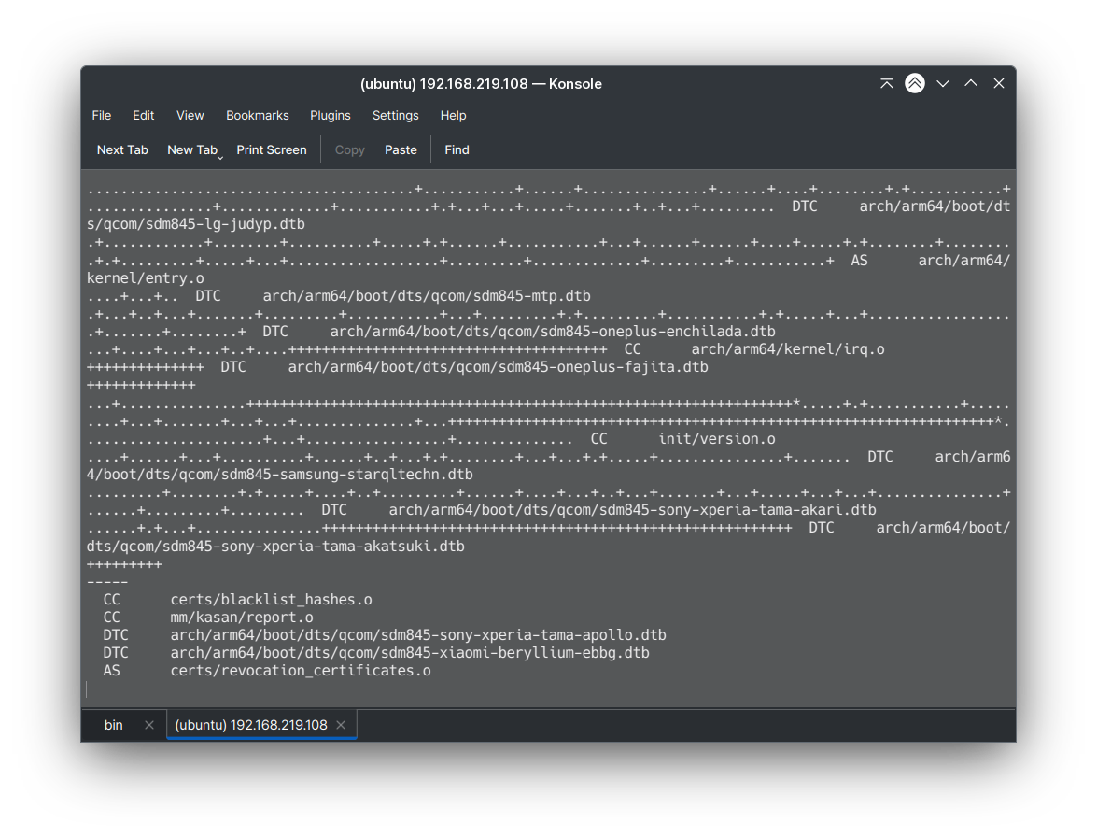Click the sdm845-sony-xperia-tama-akari.dtb path
The image size is (1097, 838).
(632, 510)
